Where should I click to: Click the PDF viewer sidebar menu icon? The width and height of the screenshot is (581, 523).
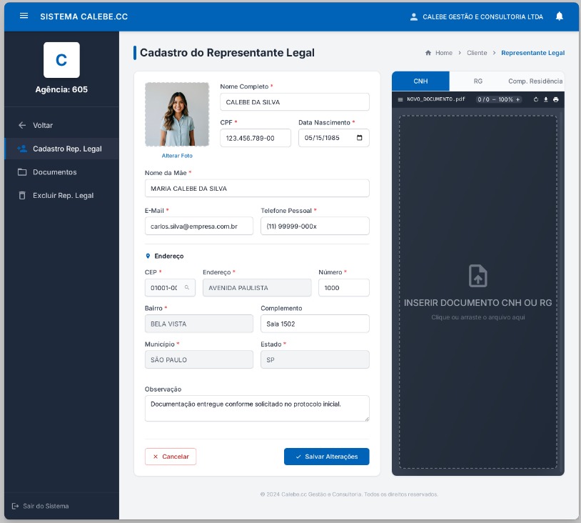400,99
